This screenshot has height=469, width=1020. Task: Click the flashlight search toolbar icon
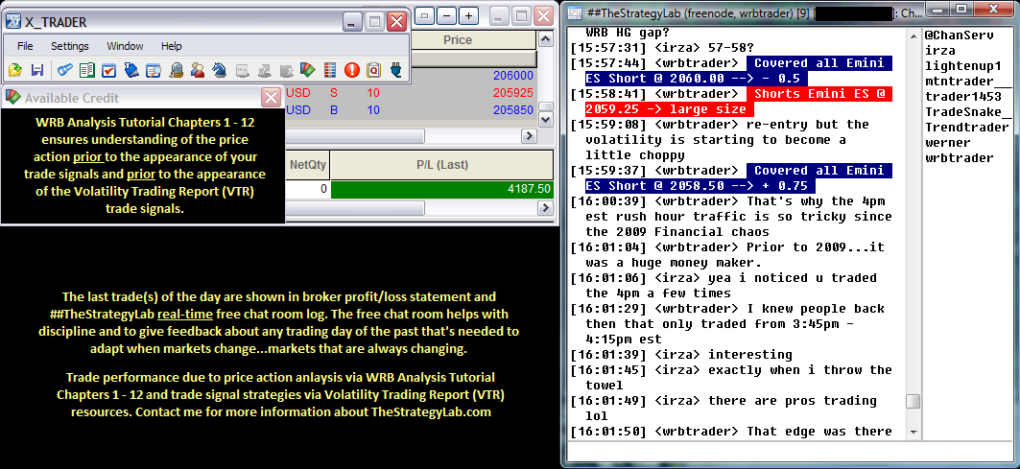(64, 70)
